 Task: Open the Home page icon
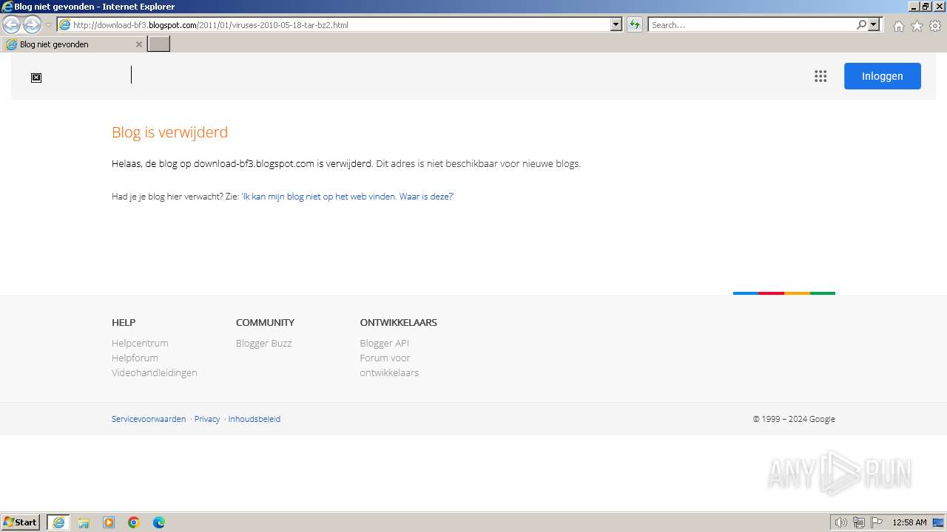click(x=898, y=26)
